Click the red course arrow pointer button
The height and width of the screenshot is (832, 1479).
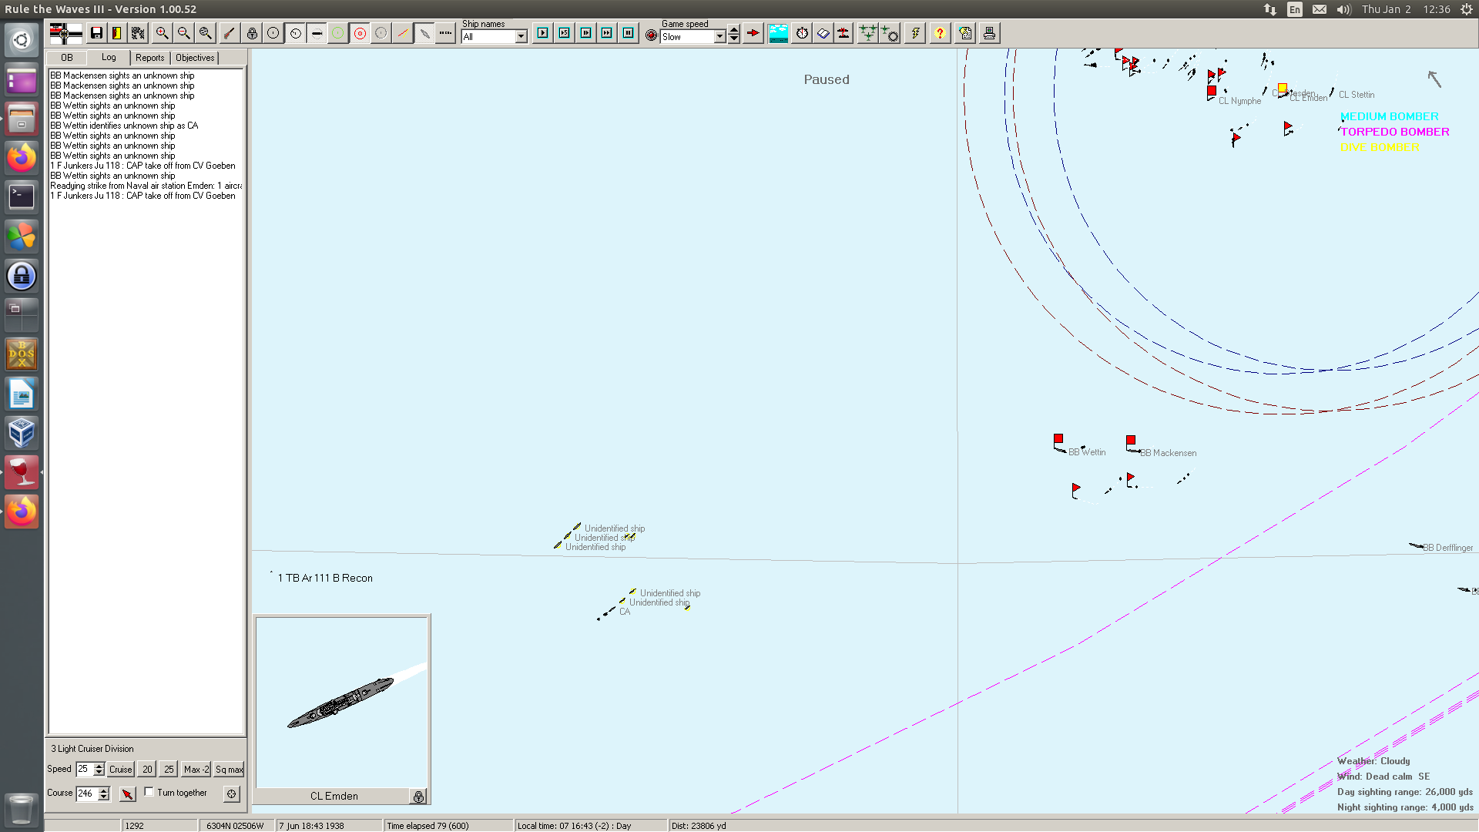click(x=128, y=793)
